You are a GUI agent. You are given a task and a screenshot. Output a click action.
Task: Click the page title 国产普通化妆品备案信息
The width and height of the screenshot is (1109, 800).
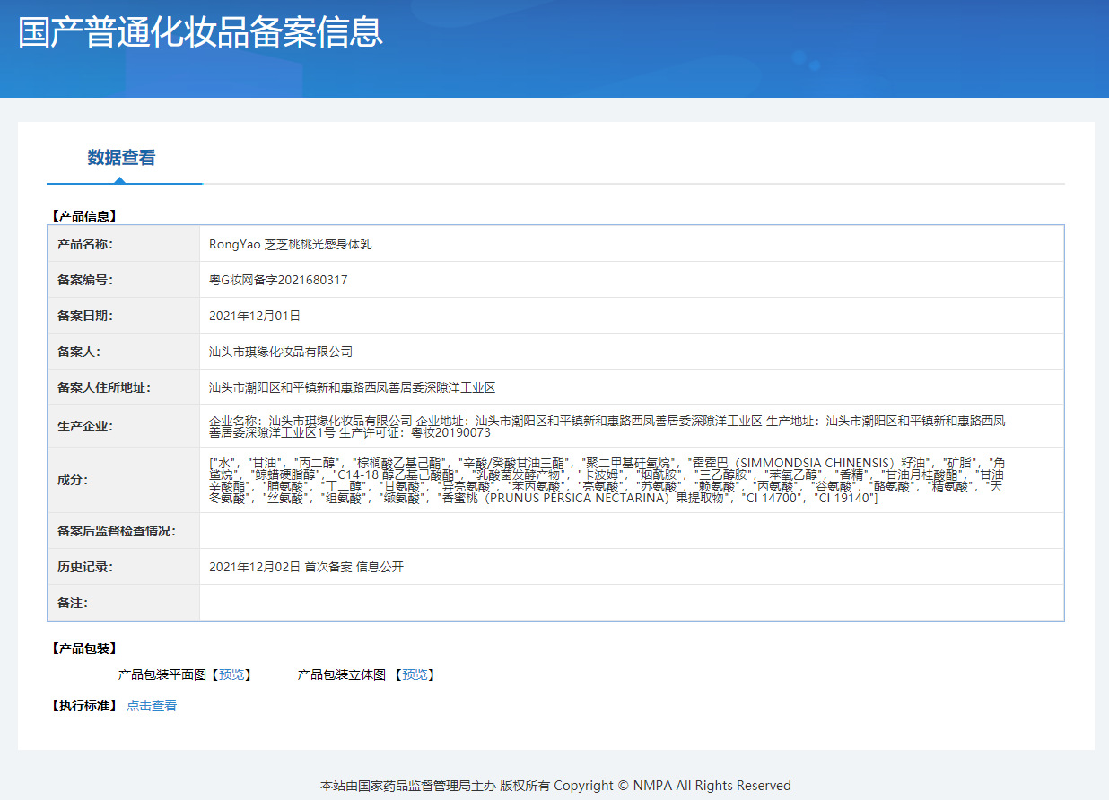tap(201, 31)
